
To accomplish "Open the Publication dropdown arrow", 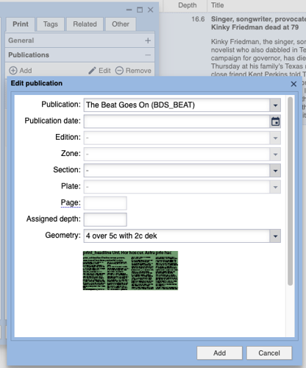I will (275, 105).
